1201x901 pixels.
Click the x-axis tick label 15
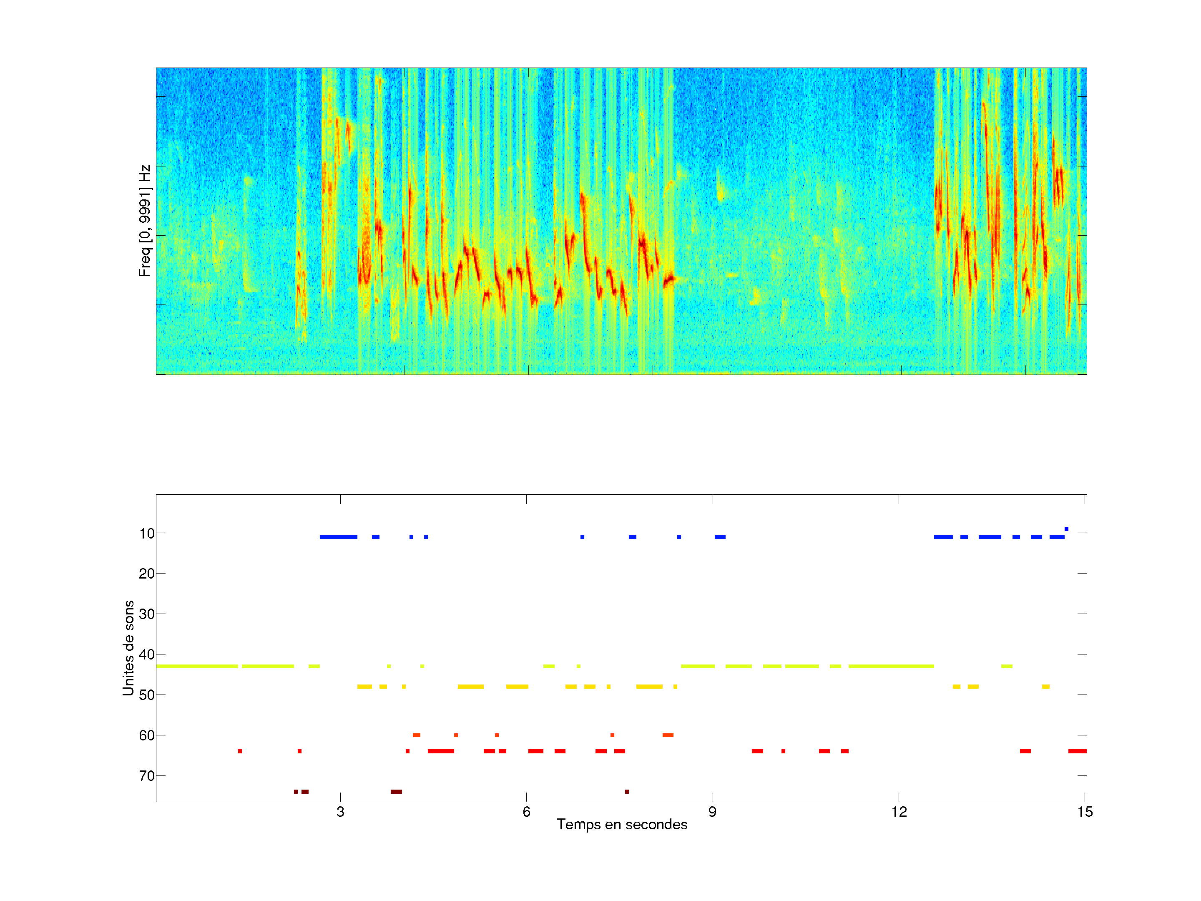coord(1085,812)
